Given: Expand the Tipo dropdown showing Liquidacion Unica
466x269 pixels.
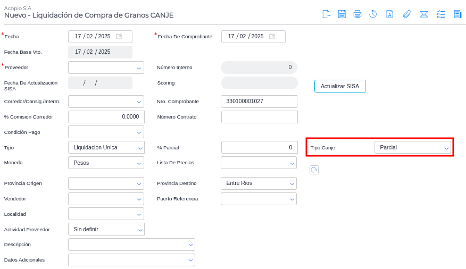Looking at the screenshot, I should click(139, 148).
